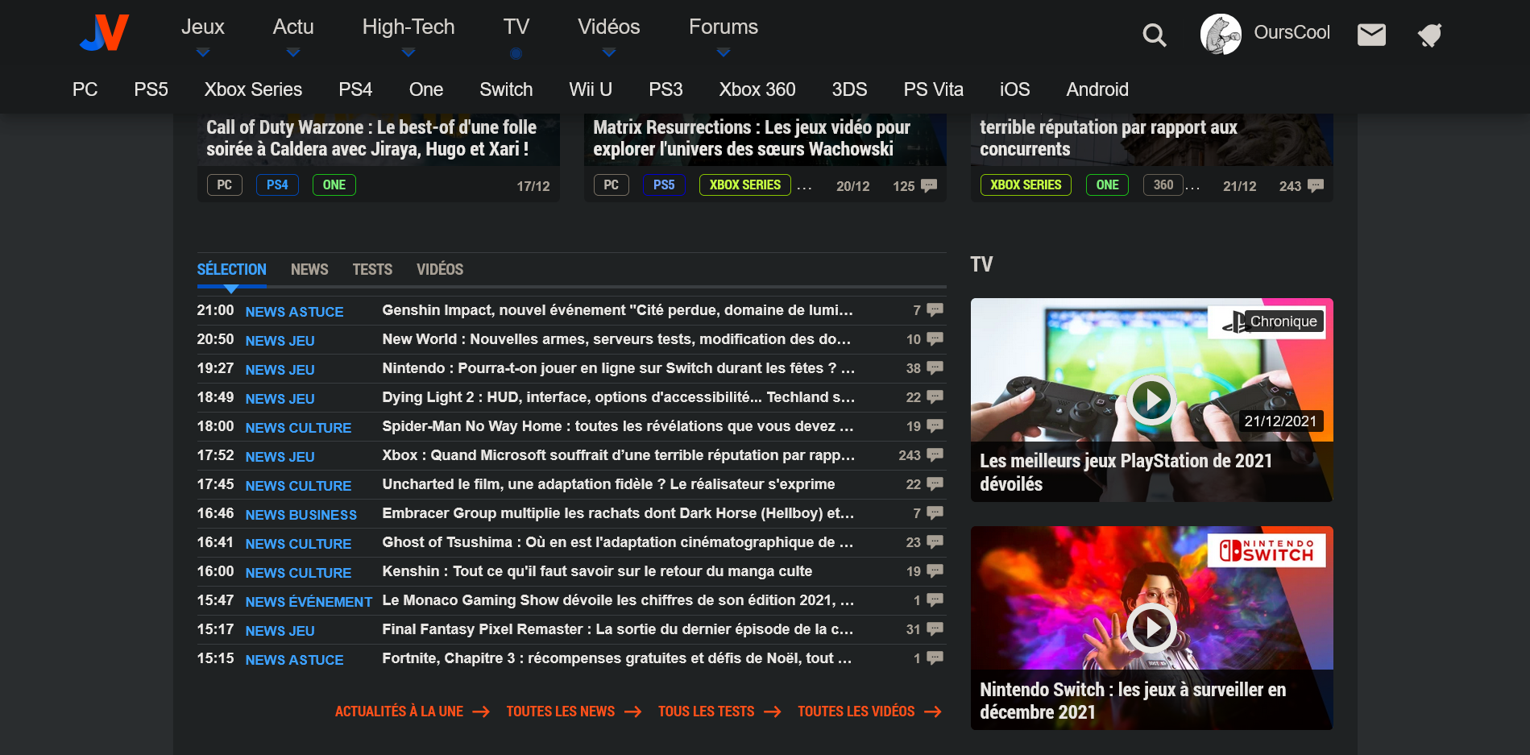The image size is (1530, 755).
Task: Click the PS5 tag on Matrix card
Action: coord(664,185)
